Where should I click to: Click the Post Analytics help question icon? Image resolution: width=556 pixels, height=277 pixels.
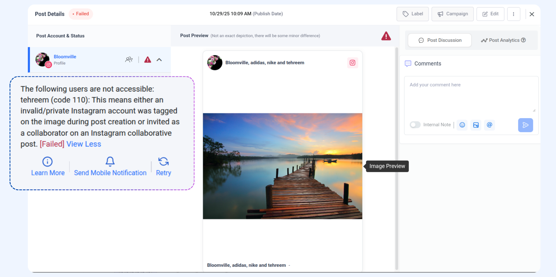click(x=523, y=40)
